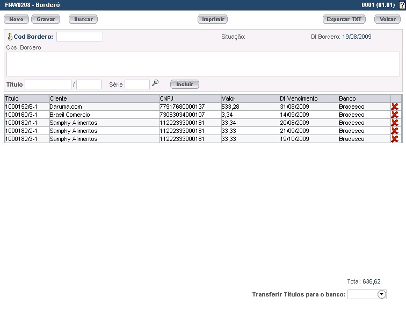This screenshot has width=406, height=311.
Task: Focus the Série input field
Action: (137, 84)
